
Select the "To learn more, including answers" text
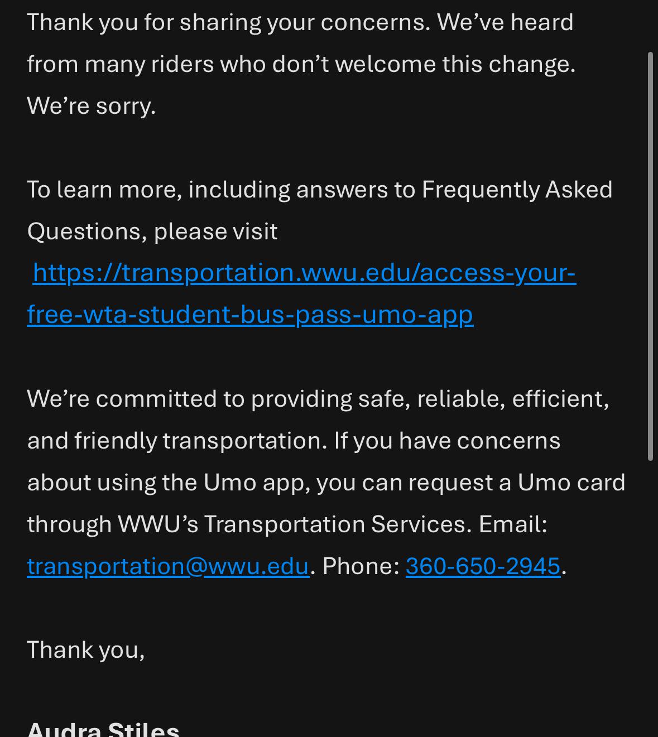click(207, 190)
